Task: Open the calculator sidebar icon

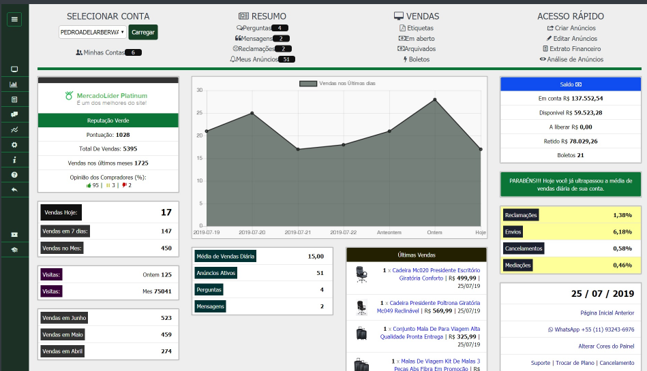Action: pos(14,99)
